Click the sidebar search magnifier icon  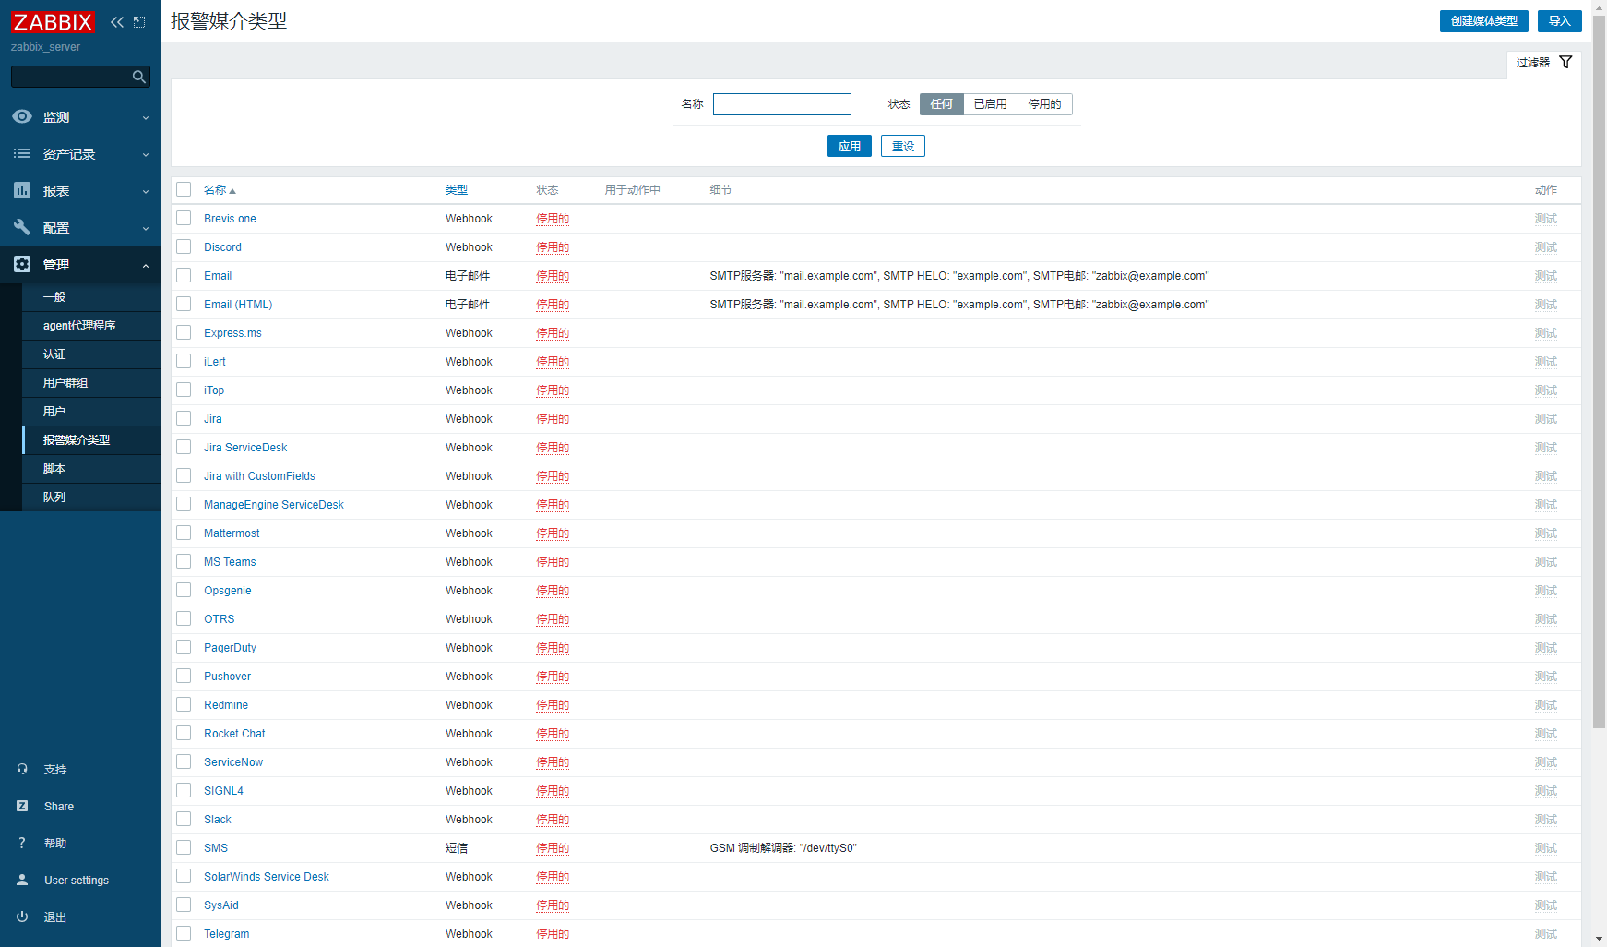139,77
